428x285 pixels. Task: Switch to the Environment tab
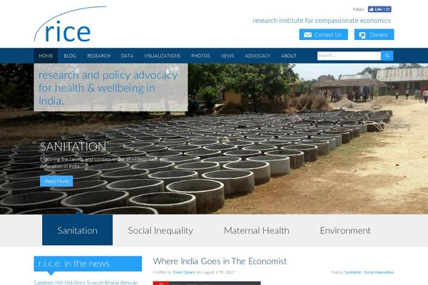[x=345, y=230]
